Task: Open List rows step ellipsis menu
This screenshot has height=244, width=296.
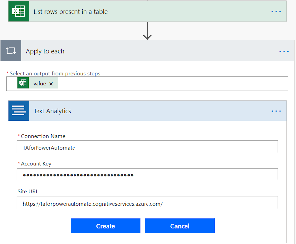Action: pos(276,11)
